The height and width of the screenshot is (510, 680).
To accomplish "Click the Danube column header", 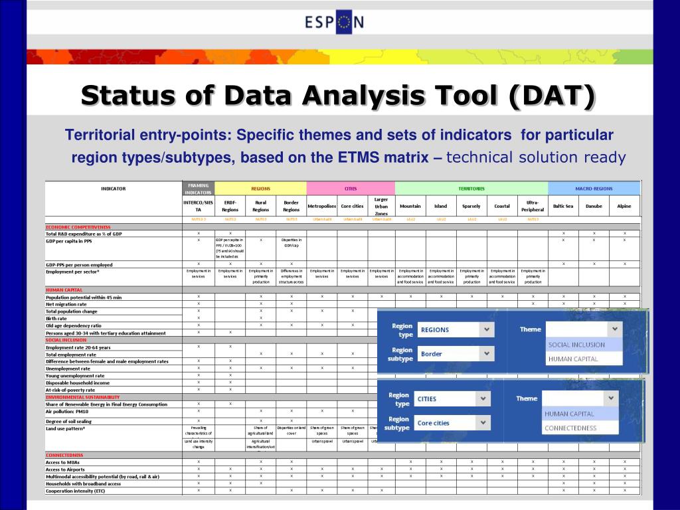I will pyautogui.click(x=594, y=206).
